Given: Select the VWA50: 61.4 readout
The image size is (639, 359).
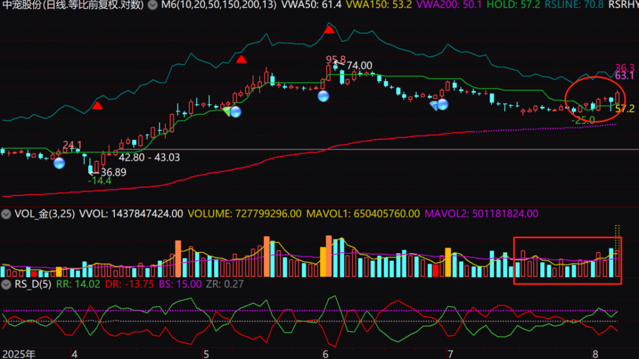Looking at the screenshot, I should click(311, 5).
